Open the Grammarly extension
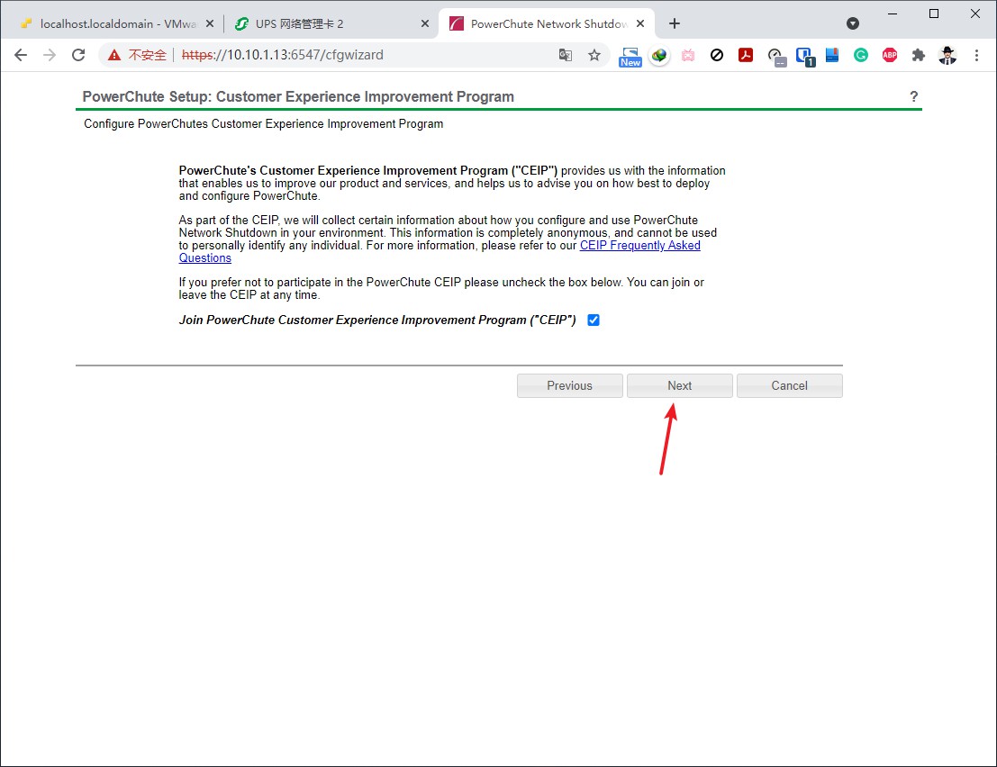997x767 pixels. coord(861,55)
